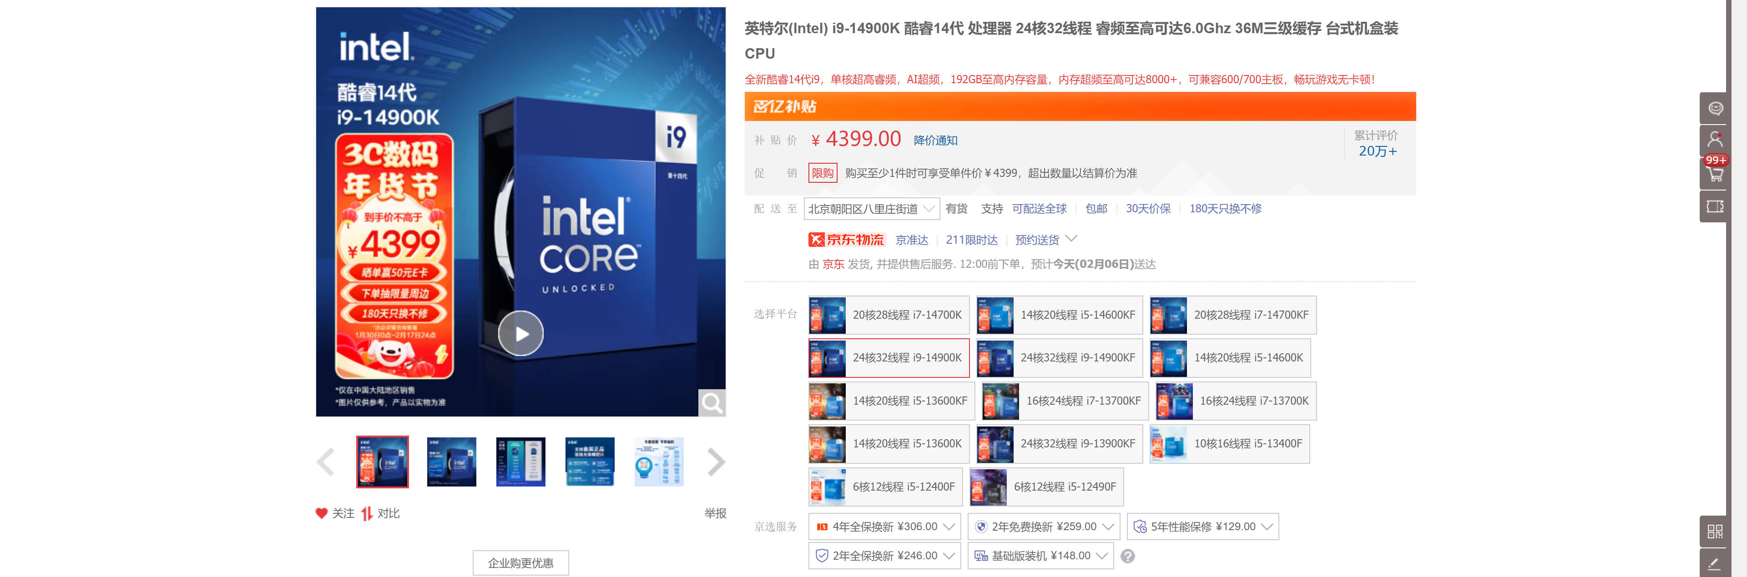Select platform 24核32线程 i9-14900KF
The width and height of the screenshot is (1747, 577).
pos(1059,357)
